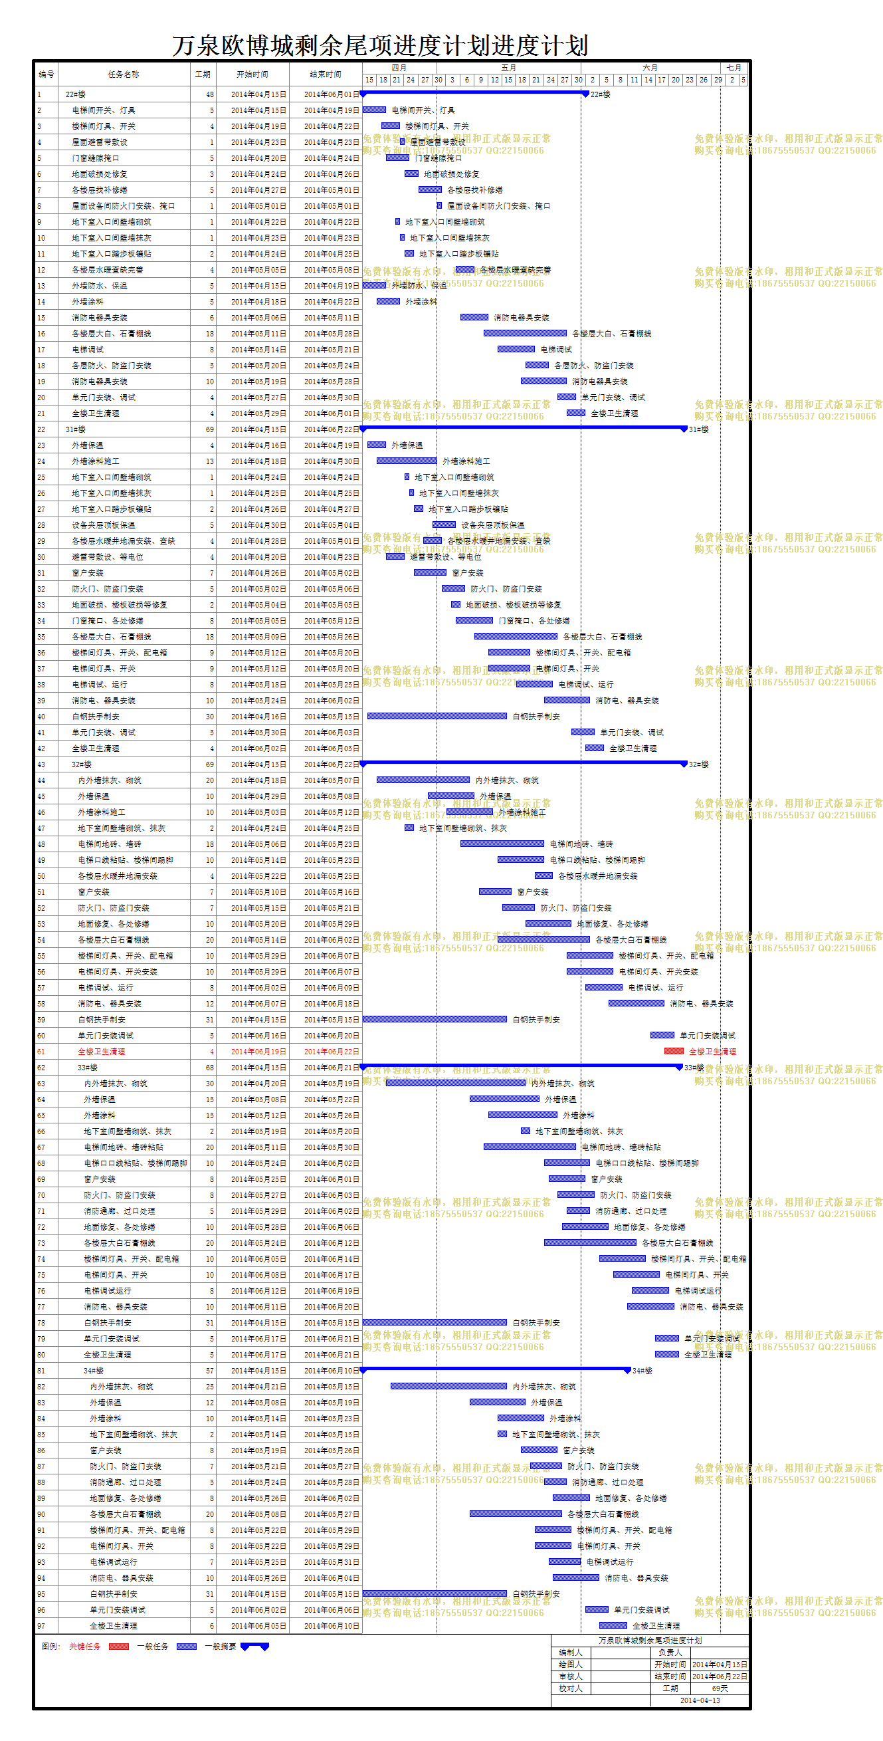Select the 31#楼 summary row name in the table
This screenshot has height=1741, width=883.
(76, 430)
